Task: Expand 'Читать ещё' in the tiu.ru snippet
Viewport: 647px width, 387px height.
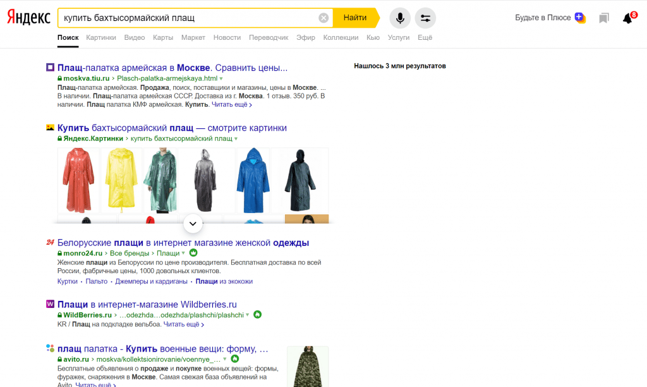Action: pyautogui.click(x=231, y=104)
